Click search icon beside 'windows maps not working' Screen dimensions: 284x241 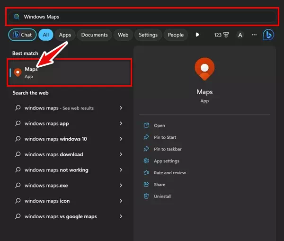[18, 170]
